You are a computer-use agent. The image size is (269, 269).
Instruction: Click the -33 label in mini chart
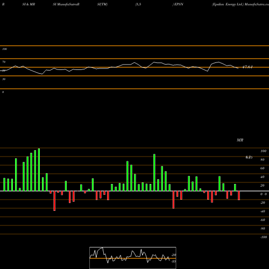174,261
